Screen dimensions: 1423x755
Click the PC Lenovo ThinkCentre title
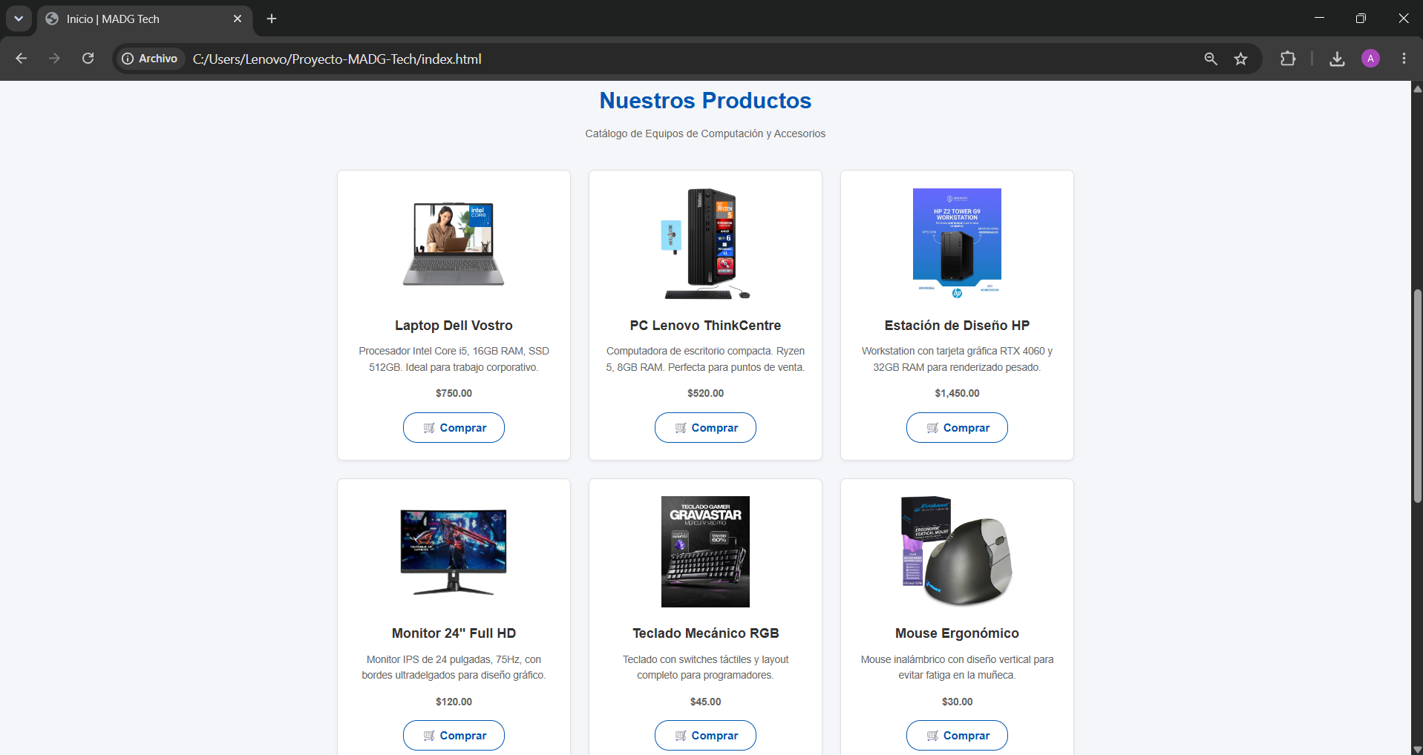[x=705, y=326]
